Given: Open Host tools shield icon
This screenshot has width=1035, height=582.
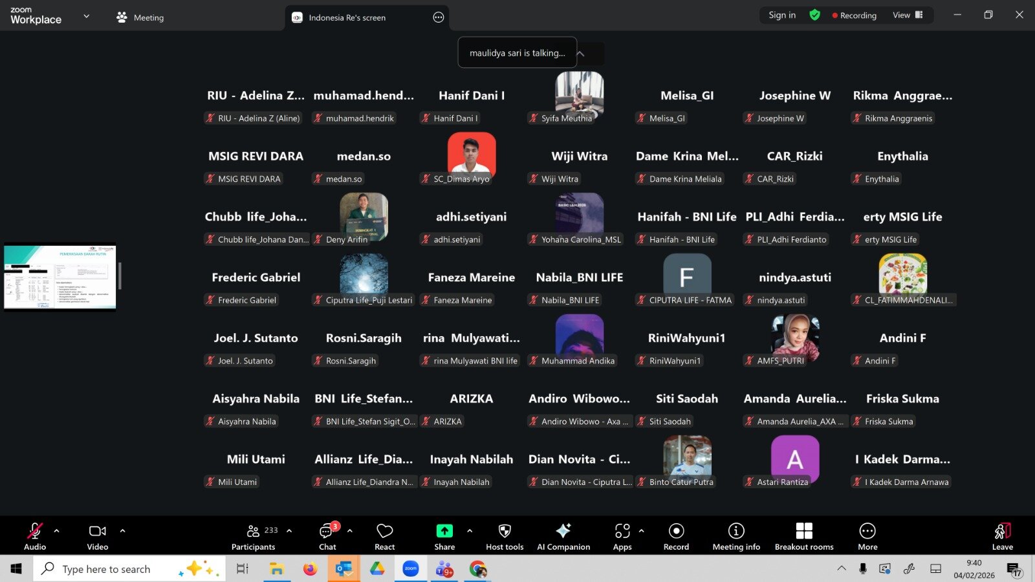Looking at the screenshot, I should click(505, 537).
